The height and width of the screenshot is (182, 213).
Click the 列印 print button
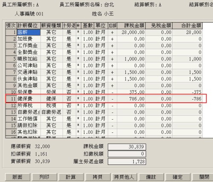(44, 177)
